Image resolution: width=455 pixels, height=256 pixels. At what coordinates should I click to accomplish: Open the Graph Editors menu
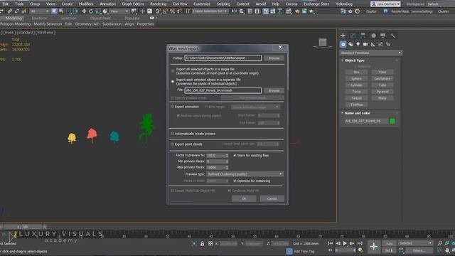pyautogui.click(x=133, y=4)
